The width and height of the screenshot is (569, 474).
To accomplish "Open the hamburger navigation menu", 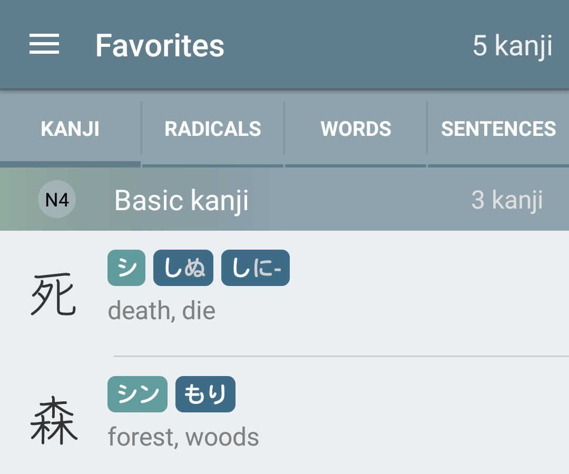I will [44, 44].
